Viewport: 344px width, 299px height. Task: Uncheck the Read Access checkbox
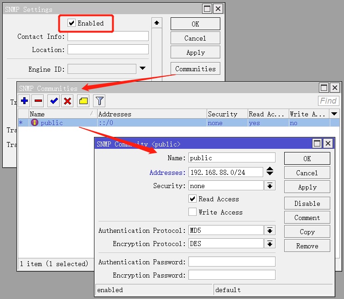pyautogui.click(x=193, y=199)
